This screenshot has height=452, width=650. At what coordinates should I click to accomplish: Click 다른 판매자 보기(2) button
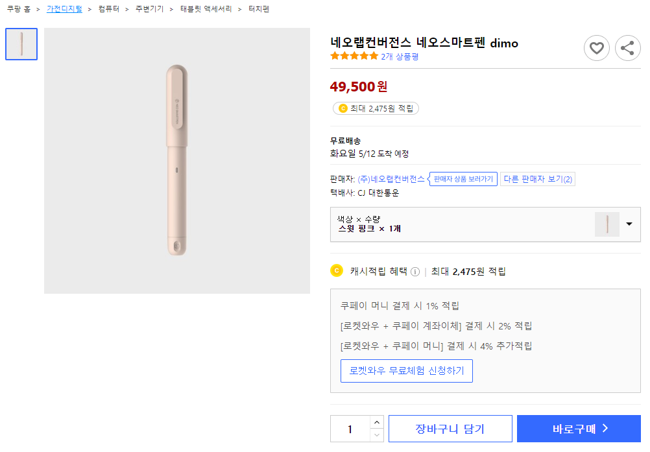click(538, 179)
